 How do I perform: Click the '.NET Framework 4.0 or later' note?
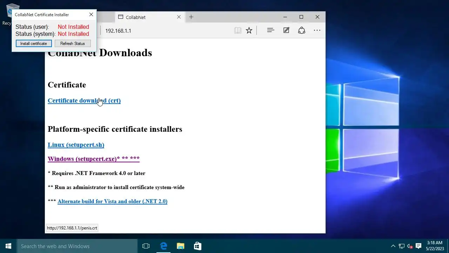click(x=96, y=173)
